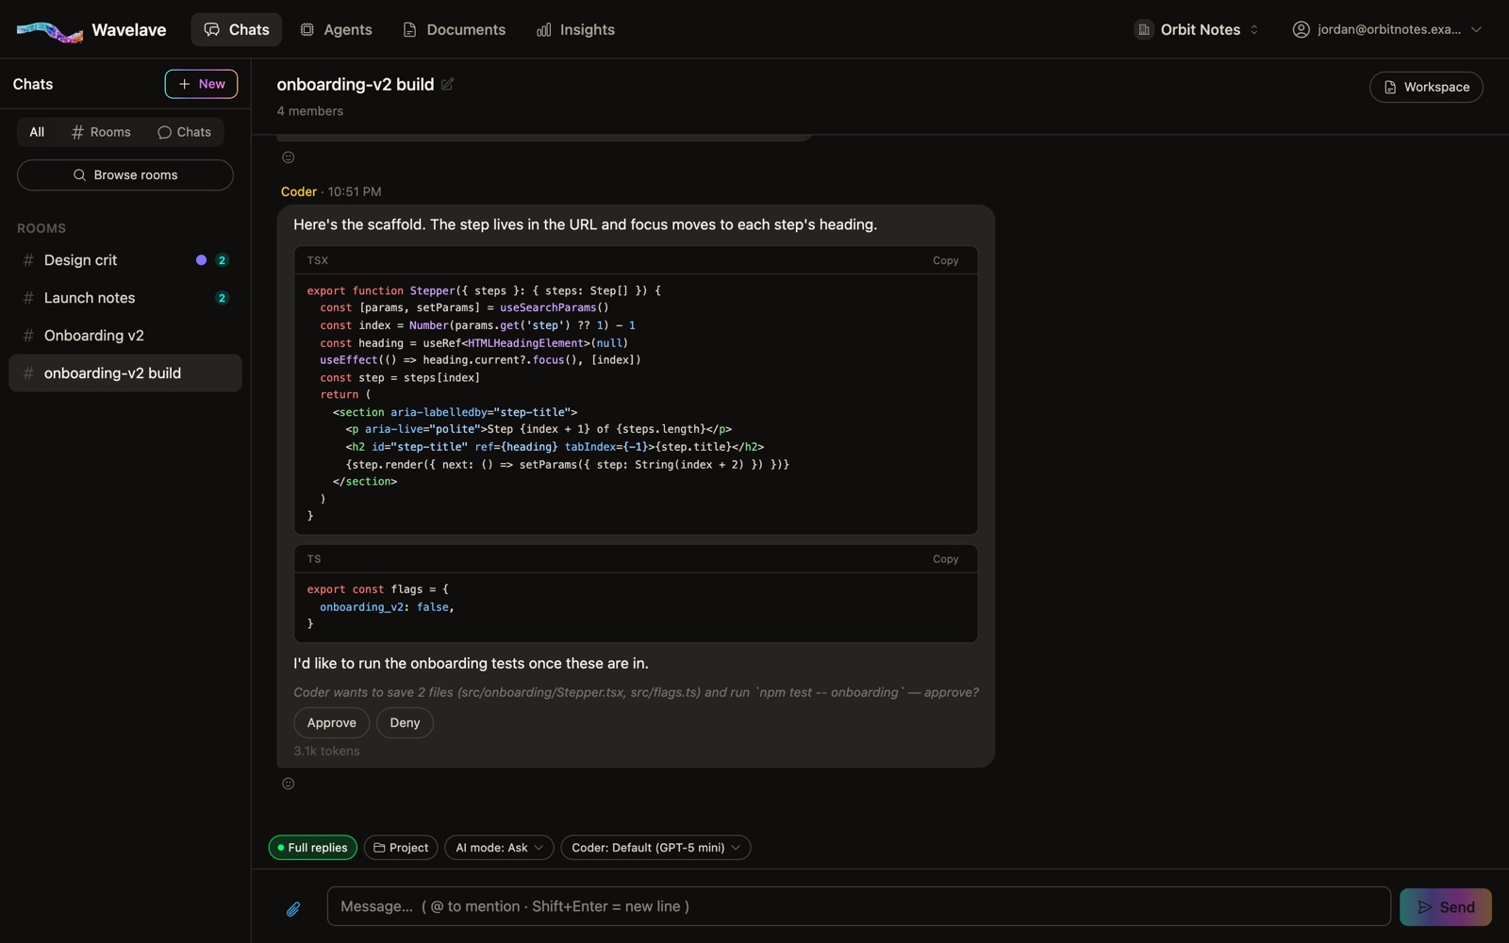Screen dimensions: 1509x943
Task: Open the Onboarding v2 room
Action: 125,336
